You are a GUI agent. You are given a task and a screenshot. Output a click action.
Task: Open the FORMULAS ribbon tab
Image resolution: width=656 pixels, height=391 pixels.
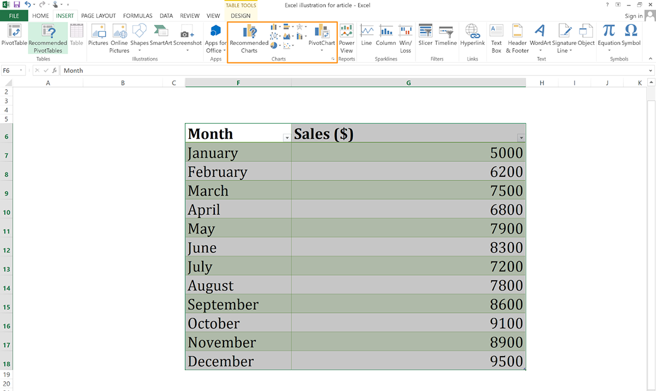click(137, 16)
